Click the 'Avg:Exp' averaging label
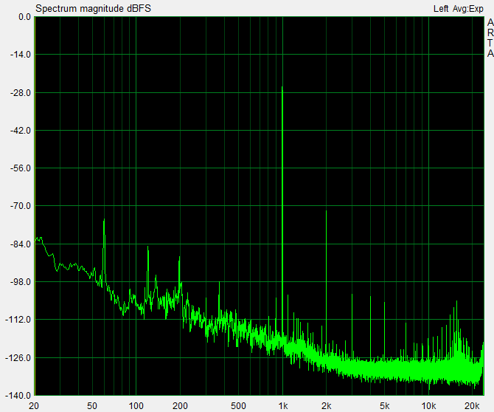The image size is (494, 412). (468, 9)
